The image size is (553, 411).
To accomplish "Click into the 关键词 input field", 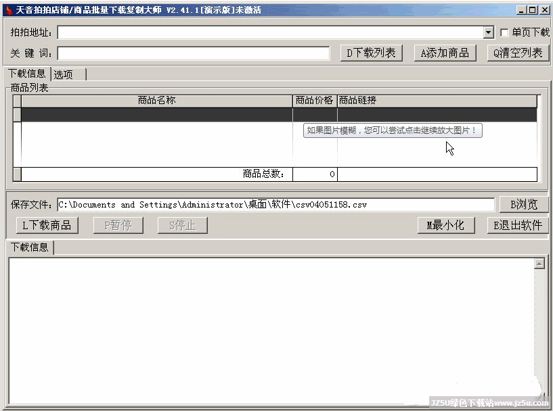I will (x=194, y=53).
